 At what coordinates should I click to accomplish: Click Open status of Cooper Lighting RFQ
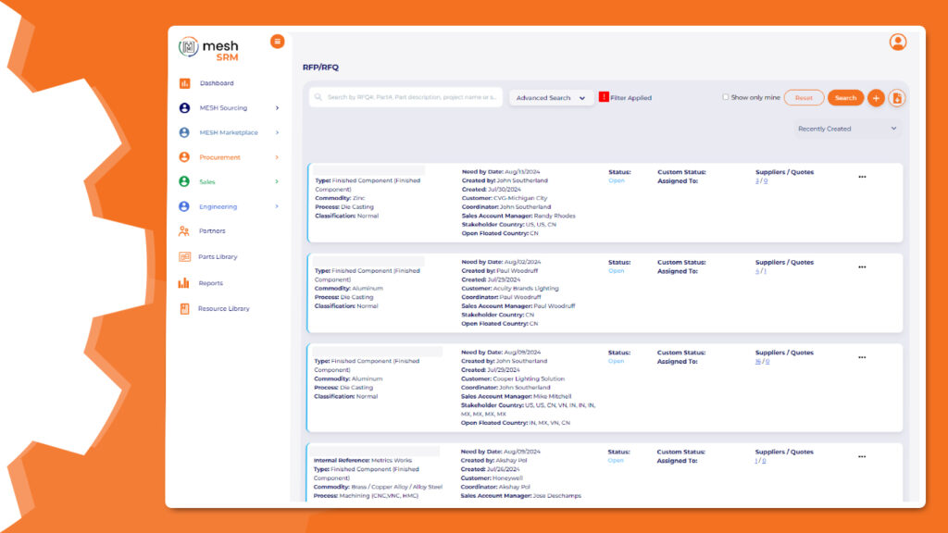616,362
